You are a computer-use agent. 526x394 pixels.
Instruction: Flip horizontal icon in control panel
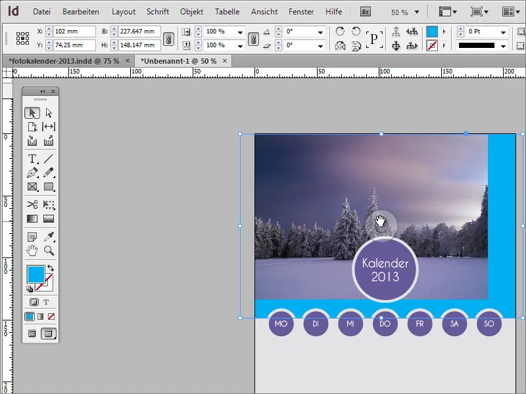coord(340,45)
